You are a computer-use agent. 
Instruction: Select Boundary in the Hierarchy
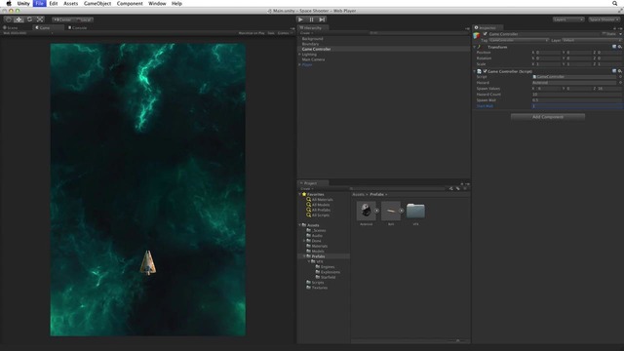coord(310,44)
